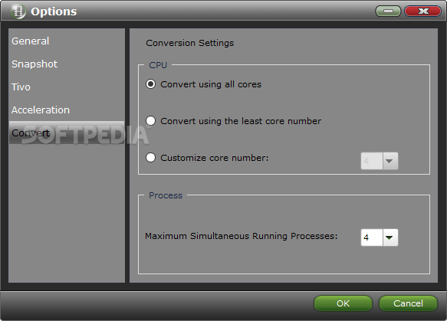
Task: Choose Customize core number radio button
Action: (x=150, y=158)
